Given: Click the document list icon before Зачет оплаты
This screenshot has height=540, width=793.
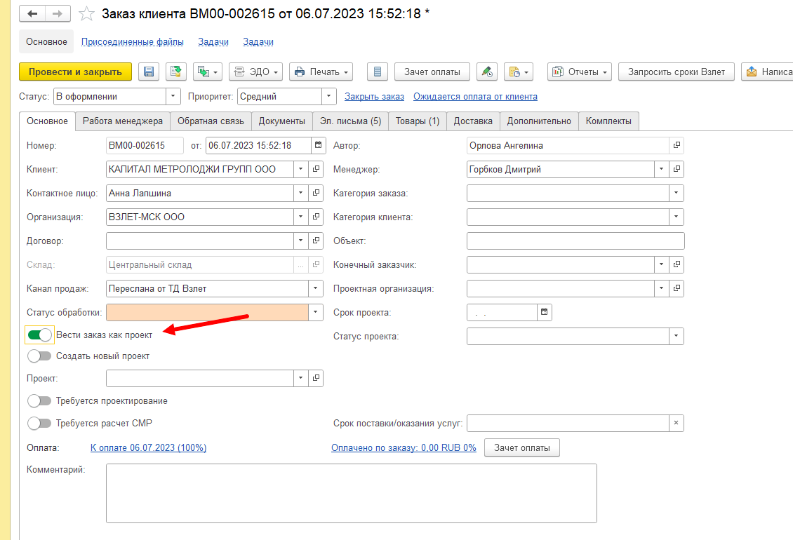Looking at the screenshot, I should (x=378, y=72).
